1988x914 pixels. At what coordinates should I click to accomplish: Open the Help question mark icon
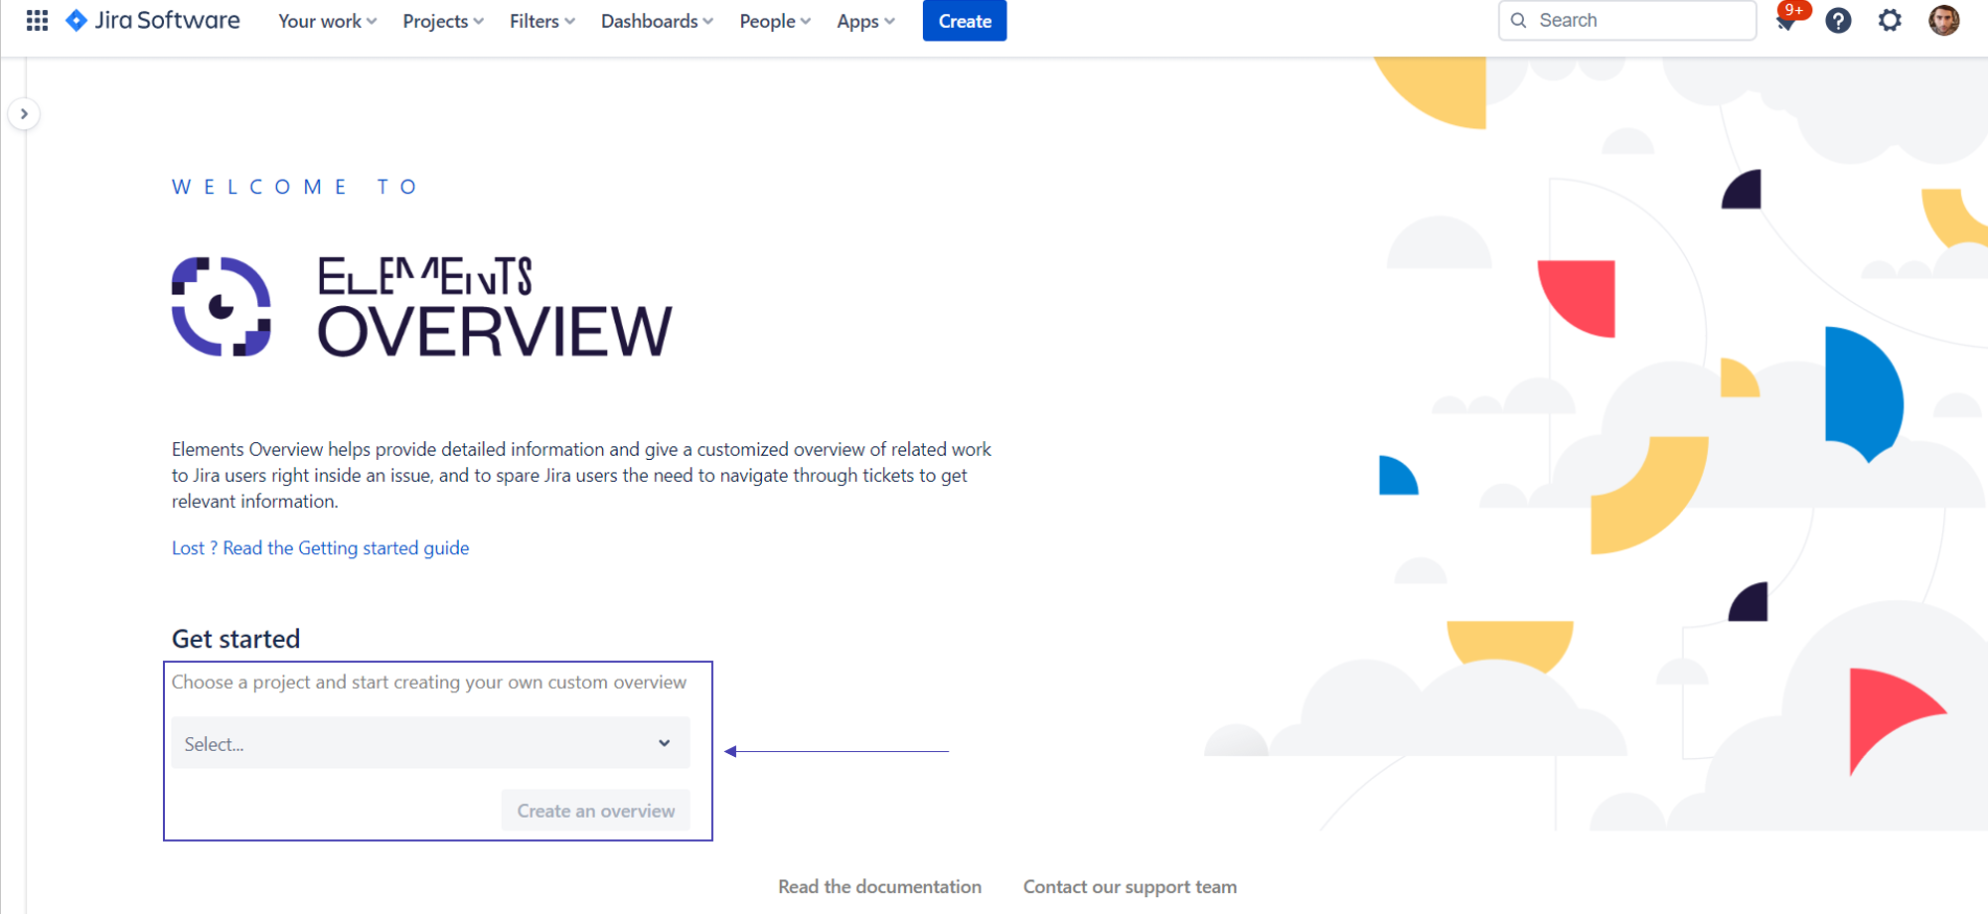click(1838, 21)
